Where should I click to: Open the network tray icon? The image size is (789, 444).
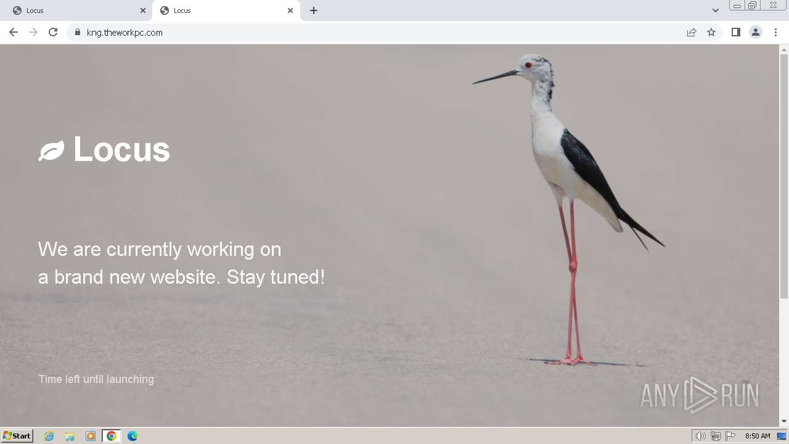click(716, 436)
